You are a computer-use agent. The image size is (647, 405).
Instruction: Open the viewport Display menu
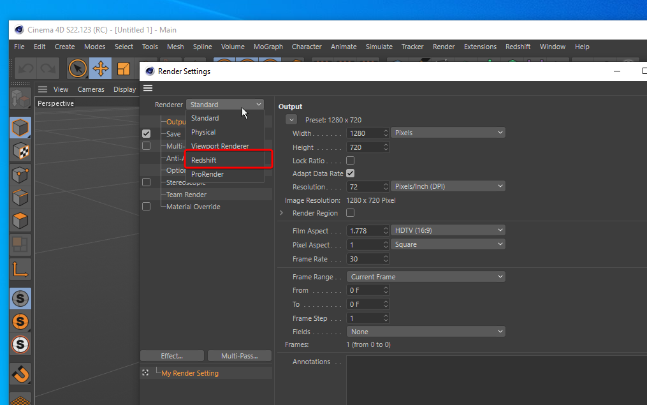coord(124,89)
